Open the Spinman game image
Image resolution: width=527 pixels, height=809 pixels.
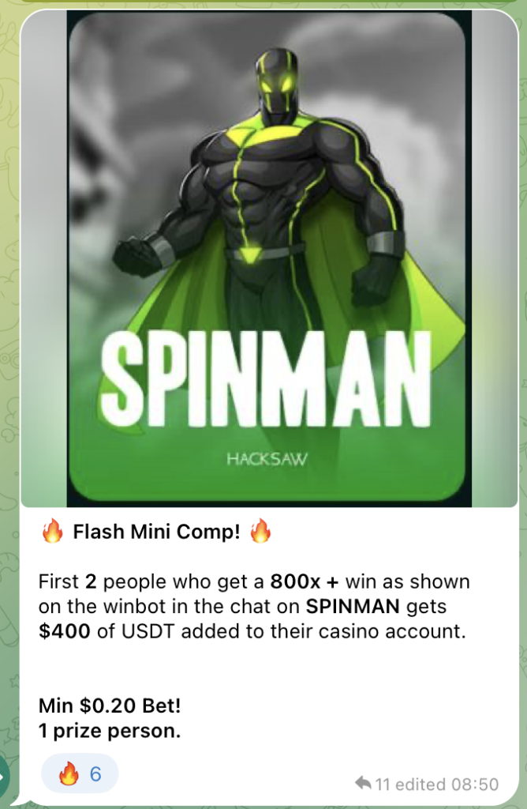(x=269, y=258)
